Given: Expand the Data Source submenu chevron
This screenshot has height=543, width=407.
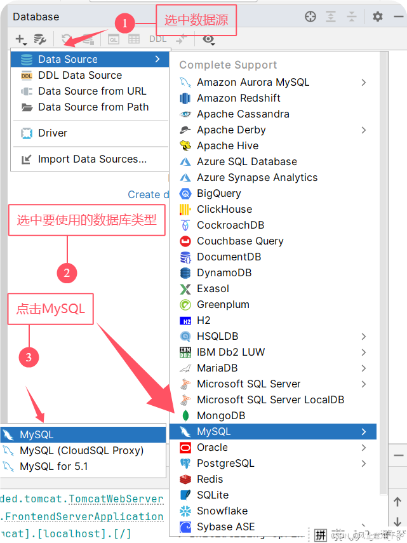Looking at the screenshot, I should [157, 59].
